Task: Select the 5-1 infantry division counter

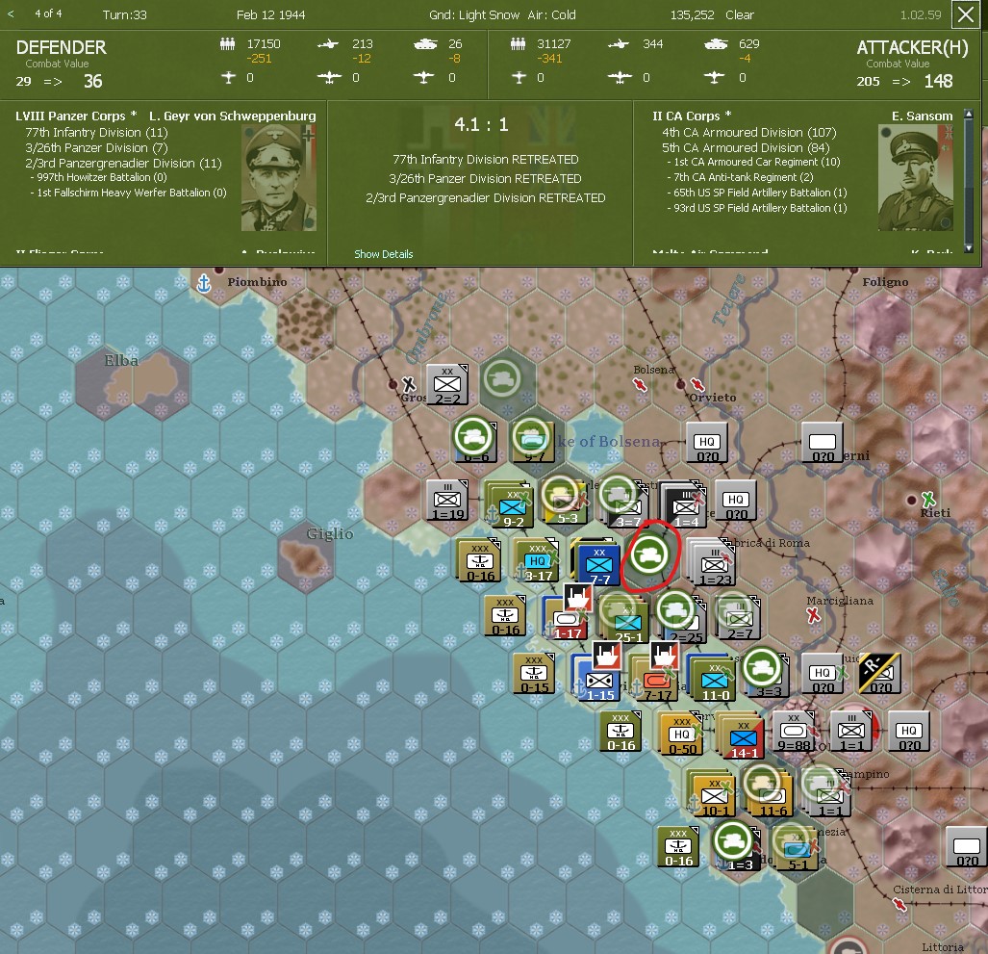Action: 798,849
